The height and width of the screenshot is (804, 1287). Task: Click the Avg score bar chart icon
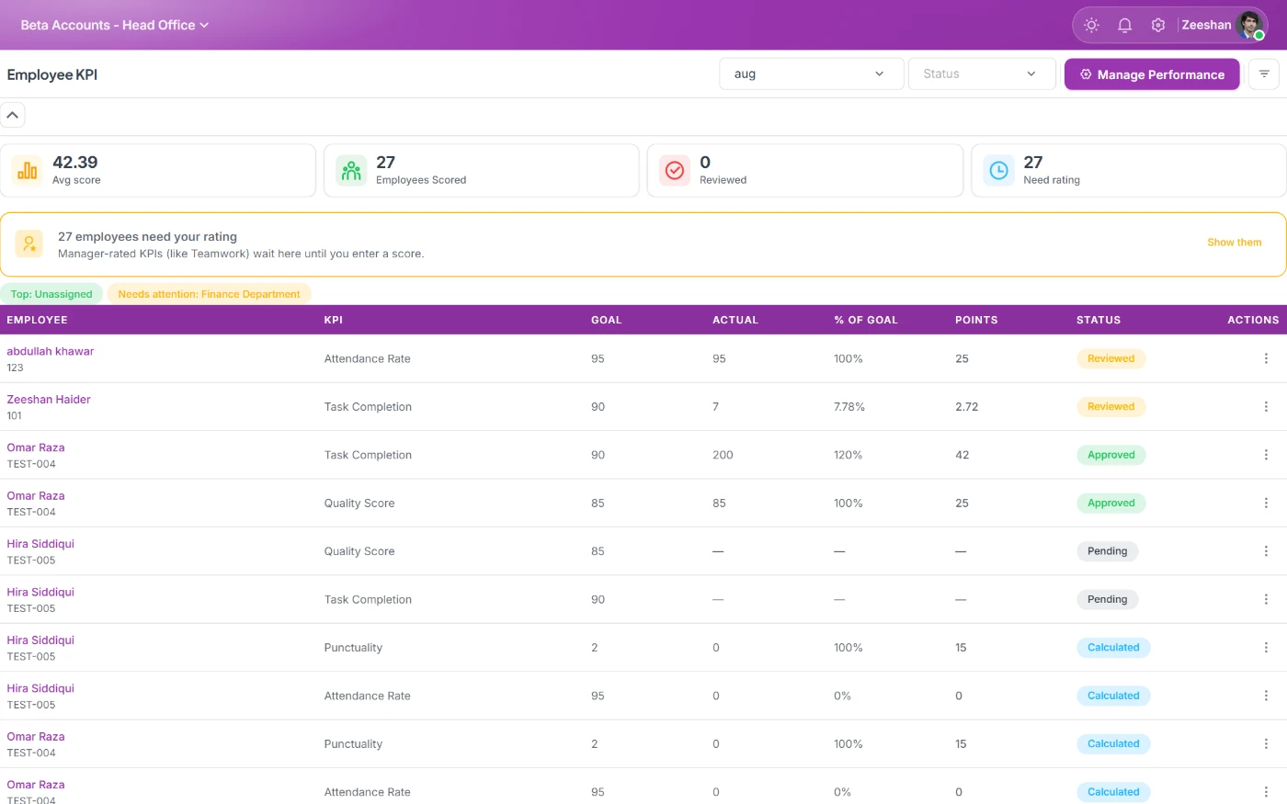(27, 170)
